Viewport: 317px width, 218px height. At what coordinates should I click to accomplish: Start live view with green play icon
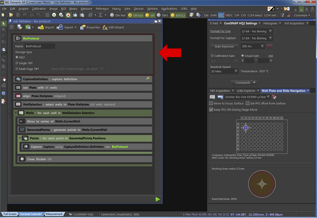(54, 15)
